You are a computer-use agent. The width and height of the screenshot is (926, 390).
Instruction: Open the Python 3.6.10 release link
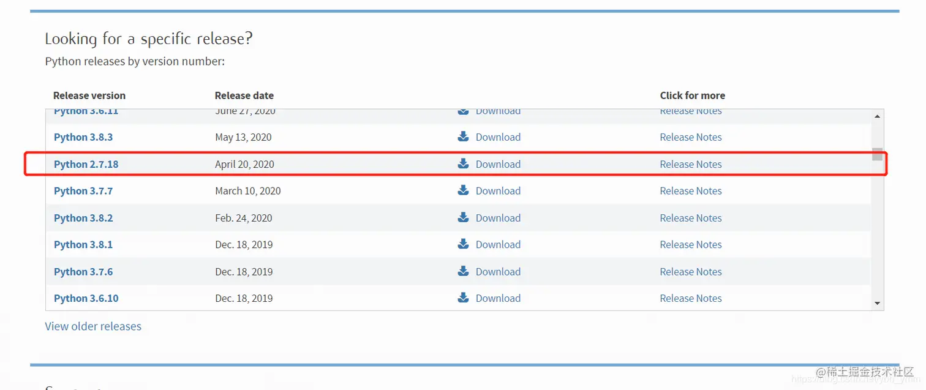click(x=86, y=298)
